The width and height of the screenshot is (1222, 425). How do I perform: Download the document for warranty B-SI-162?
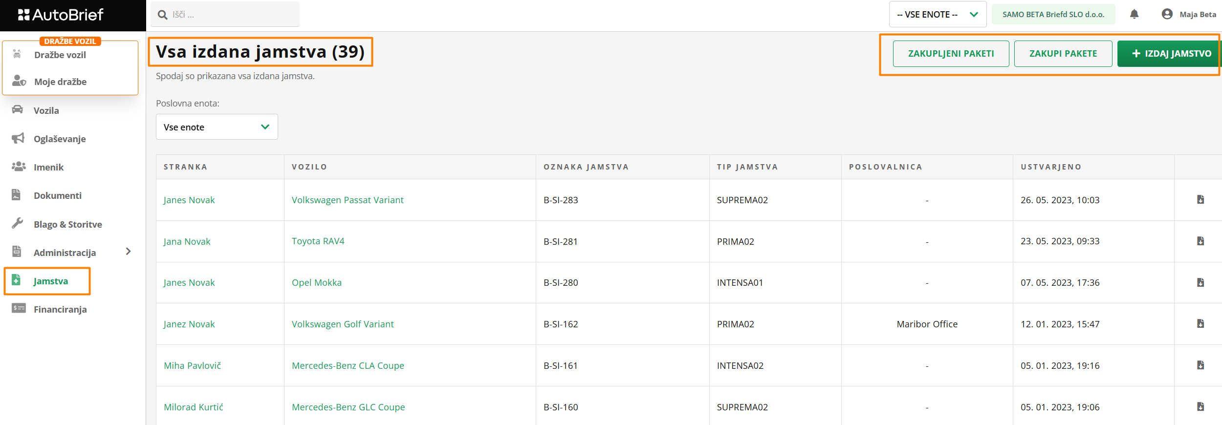point(1200,324)
